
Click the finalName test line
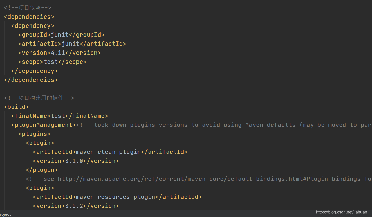(60, 116)
